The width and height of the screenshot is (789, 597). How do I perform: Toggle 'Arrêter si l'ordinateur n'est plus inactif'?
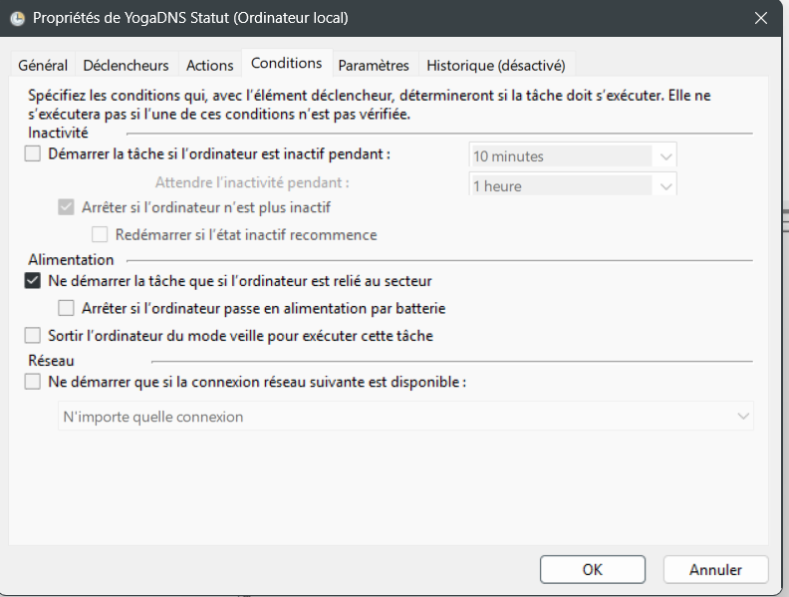point(67,207)
